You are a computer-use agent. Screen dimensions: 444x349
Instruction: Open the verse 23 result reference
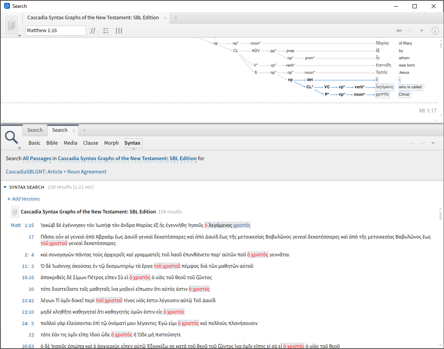(x=31, y=335)
